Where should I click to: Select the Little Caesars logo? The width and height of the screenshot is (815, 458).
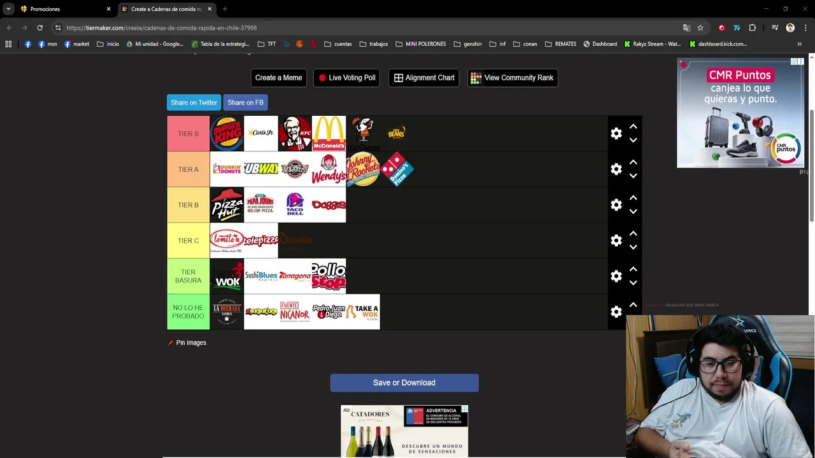(x=363, y=134)
